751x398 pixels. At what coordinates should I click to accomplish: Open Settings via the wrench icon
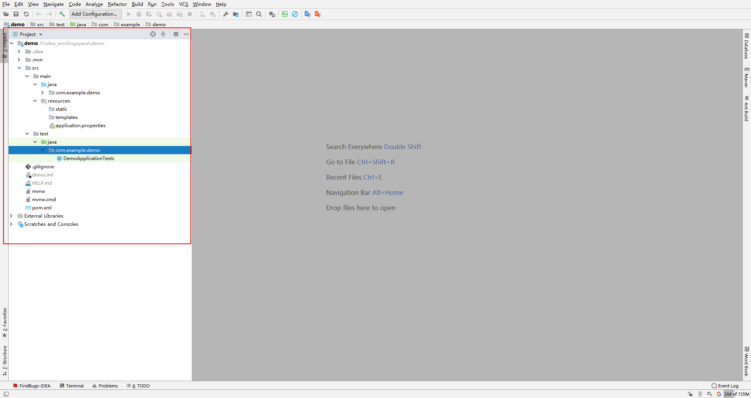pos(226,14)
